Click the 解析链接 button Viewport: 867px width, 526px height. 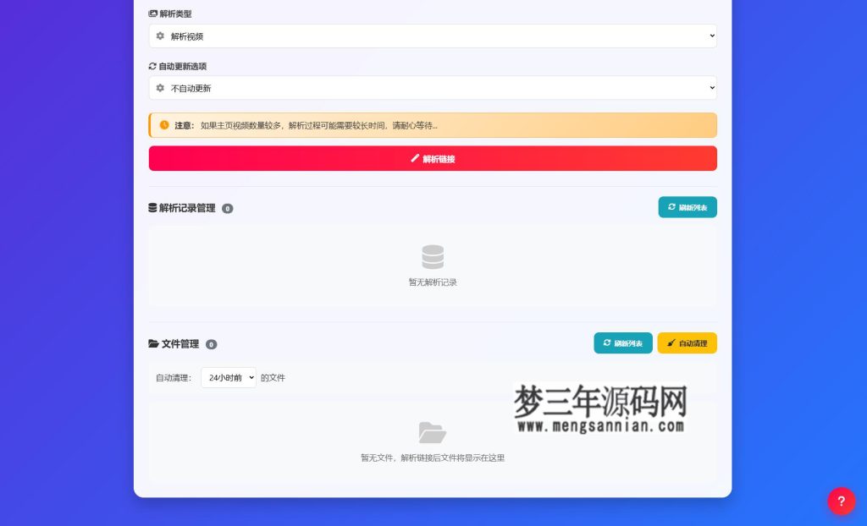(x=433, y=158)
